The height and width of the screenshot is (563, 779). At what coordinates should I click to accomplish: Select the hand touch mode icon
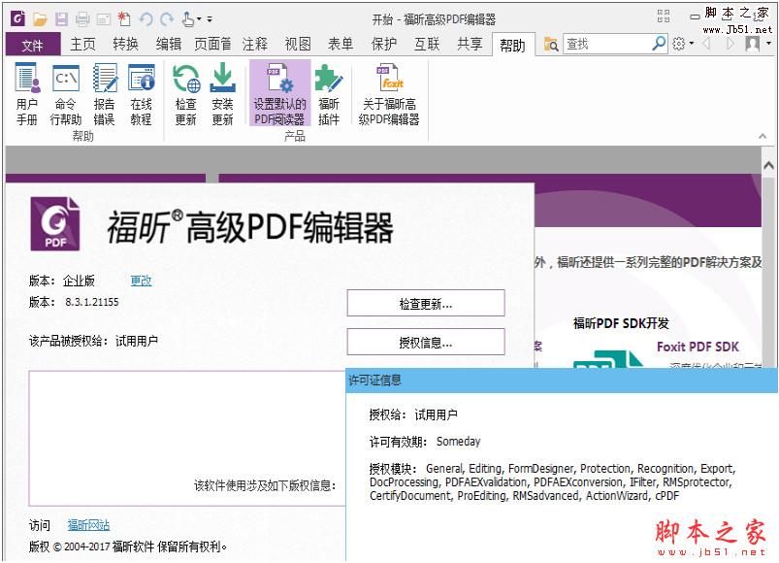point(188,18)
